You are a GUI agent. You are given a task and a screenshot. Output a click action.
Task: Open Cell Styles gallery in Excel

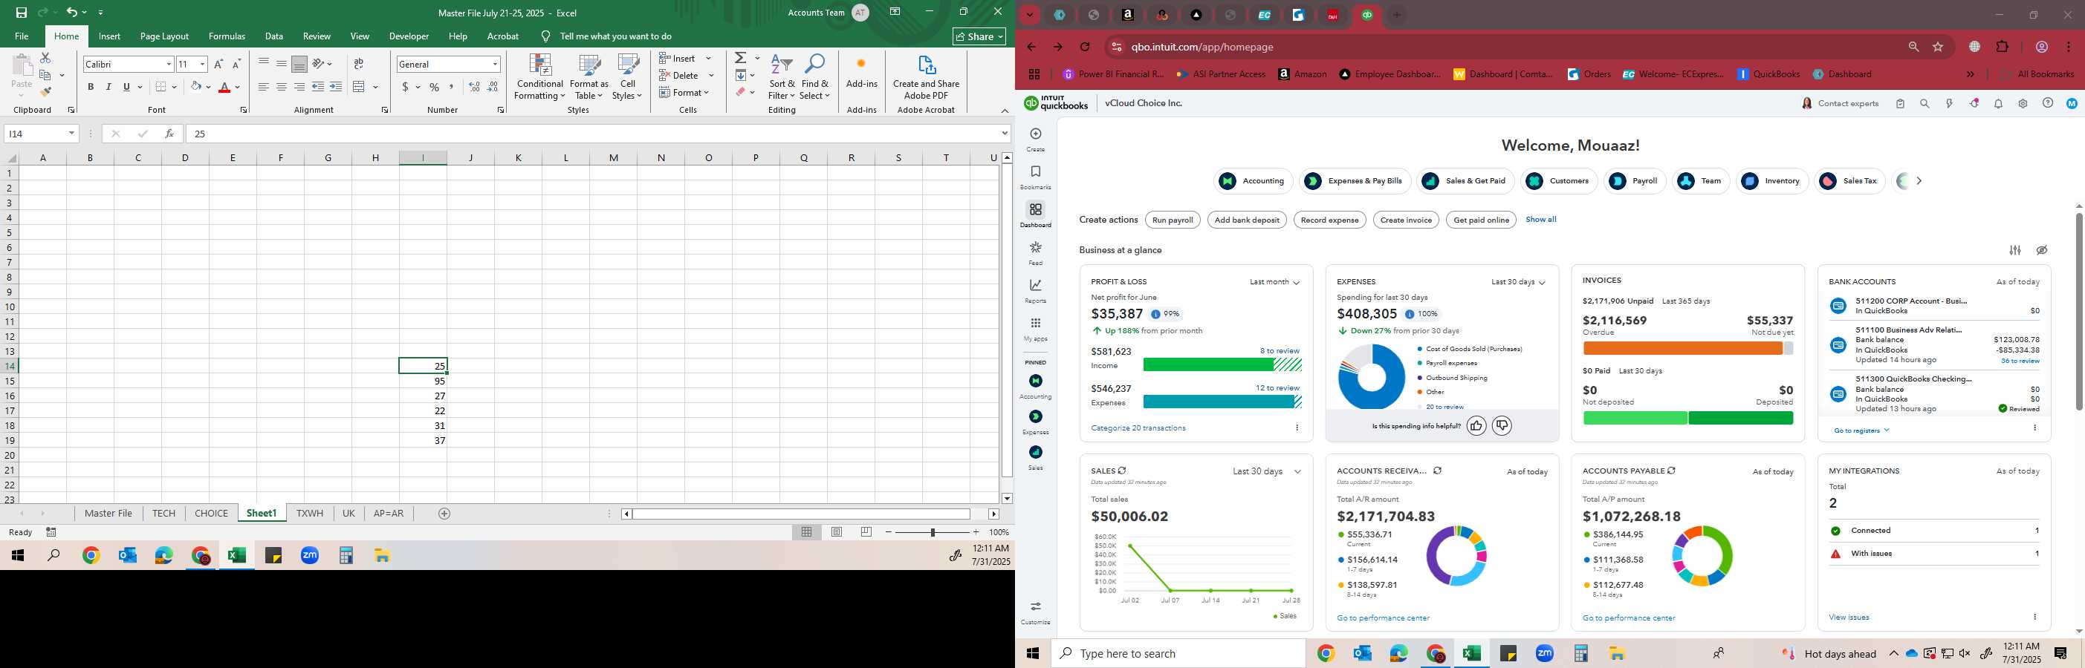point(627,78)
